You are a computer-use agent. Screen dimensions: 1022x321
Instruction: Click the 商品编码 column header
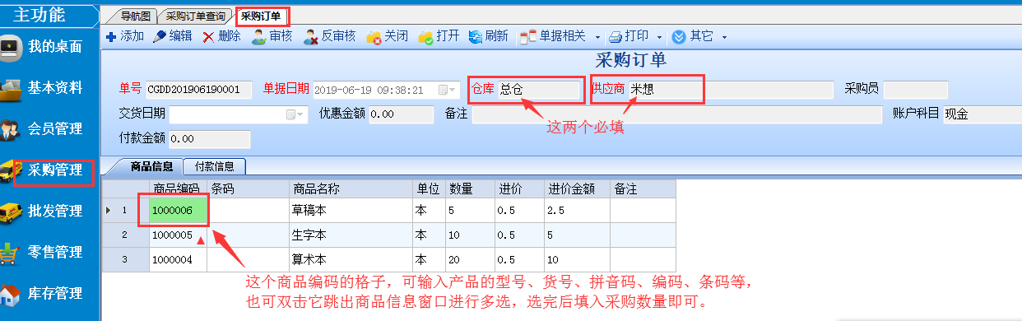point(178,188)
